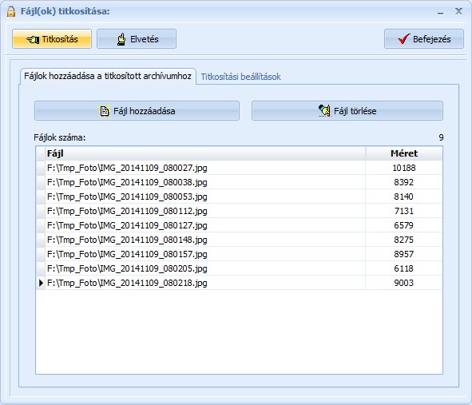Viewport: 472px width, 405px height.
Task: Click the pointing hand icon on Titkosítás
Action: (x=33, y=39)
